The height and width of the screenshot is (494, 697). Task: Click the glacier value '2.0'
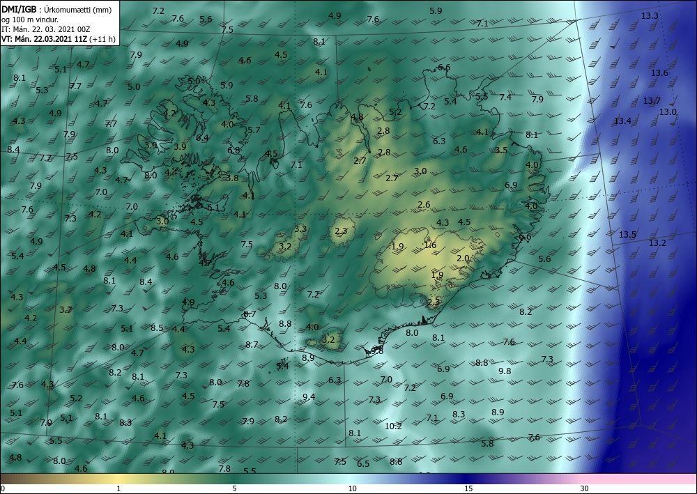click(464, 258)
